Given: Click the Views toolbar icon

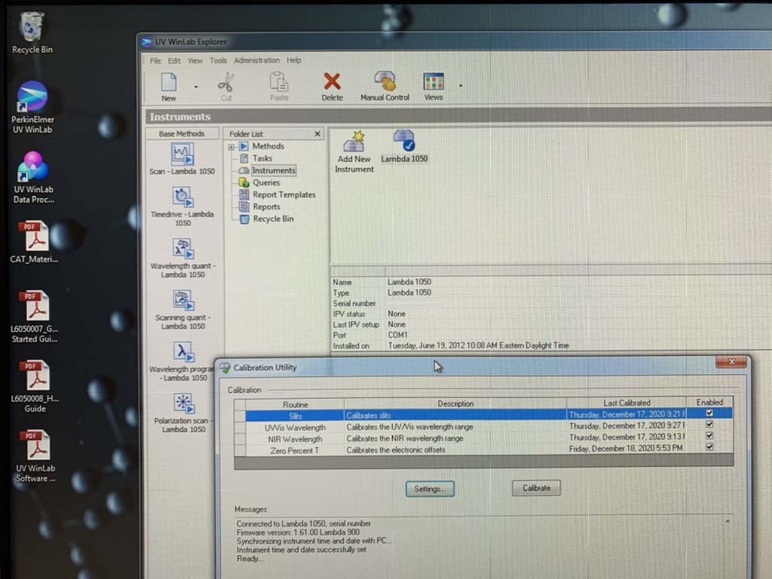Looking at the screenshot, I should coord(433,87).
